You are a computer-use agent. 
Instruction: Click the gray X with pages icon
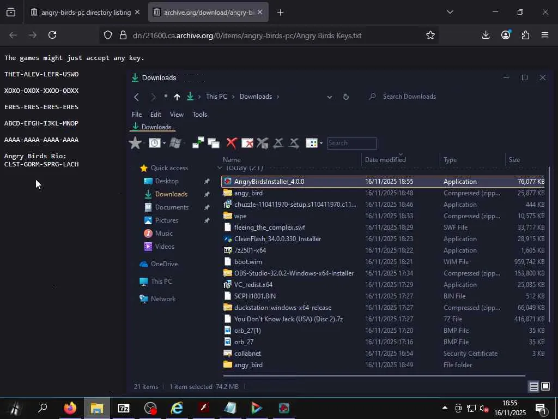click(x=263, y=143)
